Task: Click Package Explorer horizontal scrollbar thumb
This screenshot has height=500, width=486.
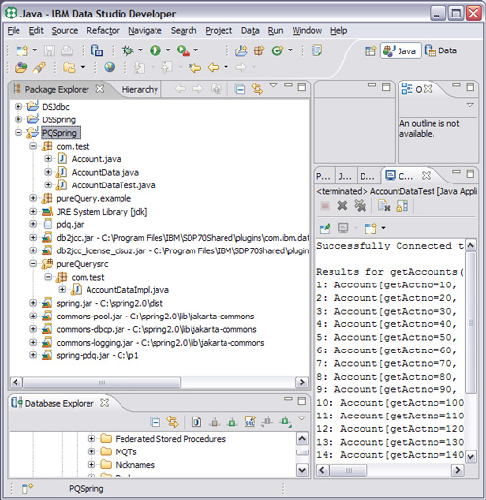Action: pos(102,383)
